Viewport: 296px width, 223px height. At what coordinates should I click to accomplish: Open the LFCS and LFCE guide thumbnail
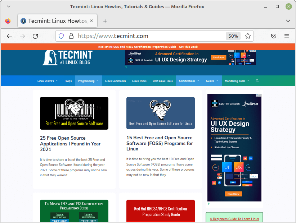(x=74, y=211)
